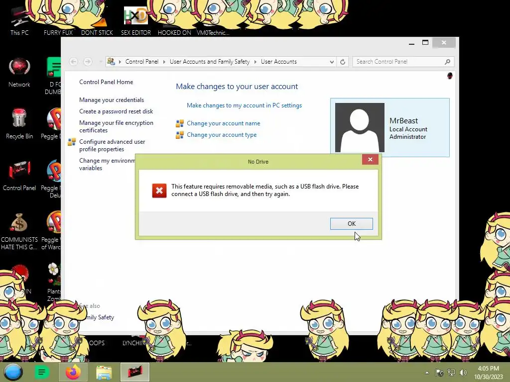510x382 pixels.
Task: Open Change your account type link
Action: pos(222,135)
